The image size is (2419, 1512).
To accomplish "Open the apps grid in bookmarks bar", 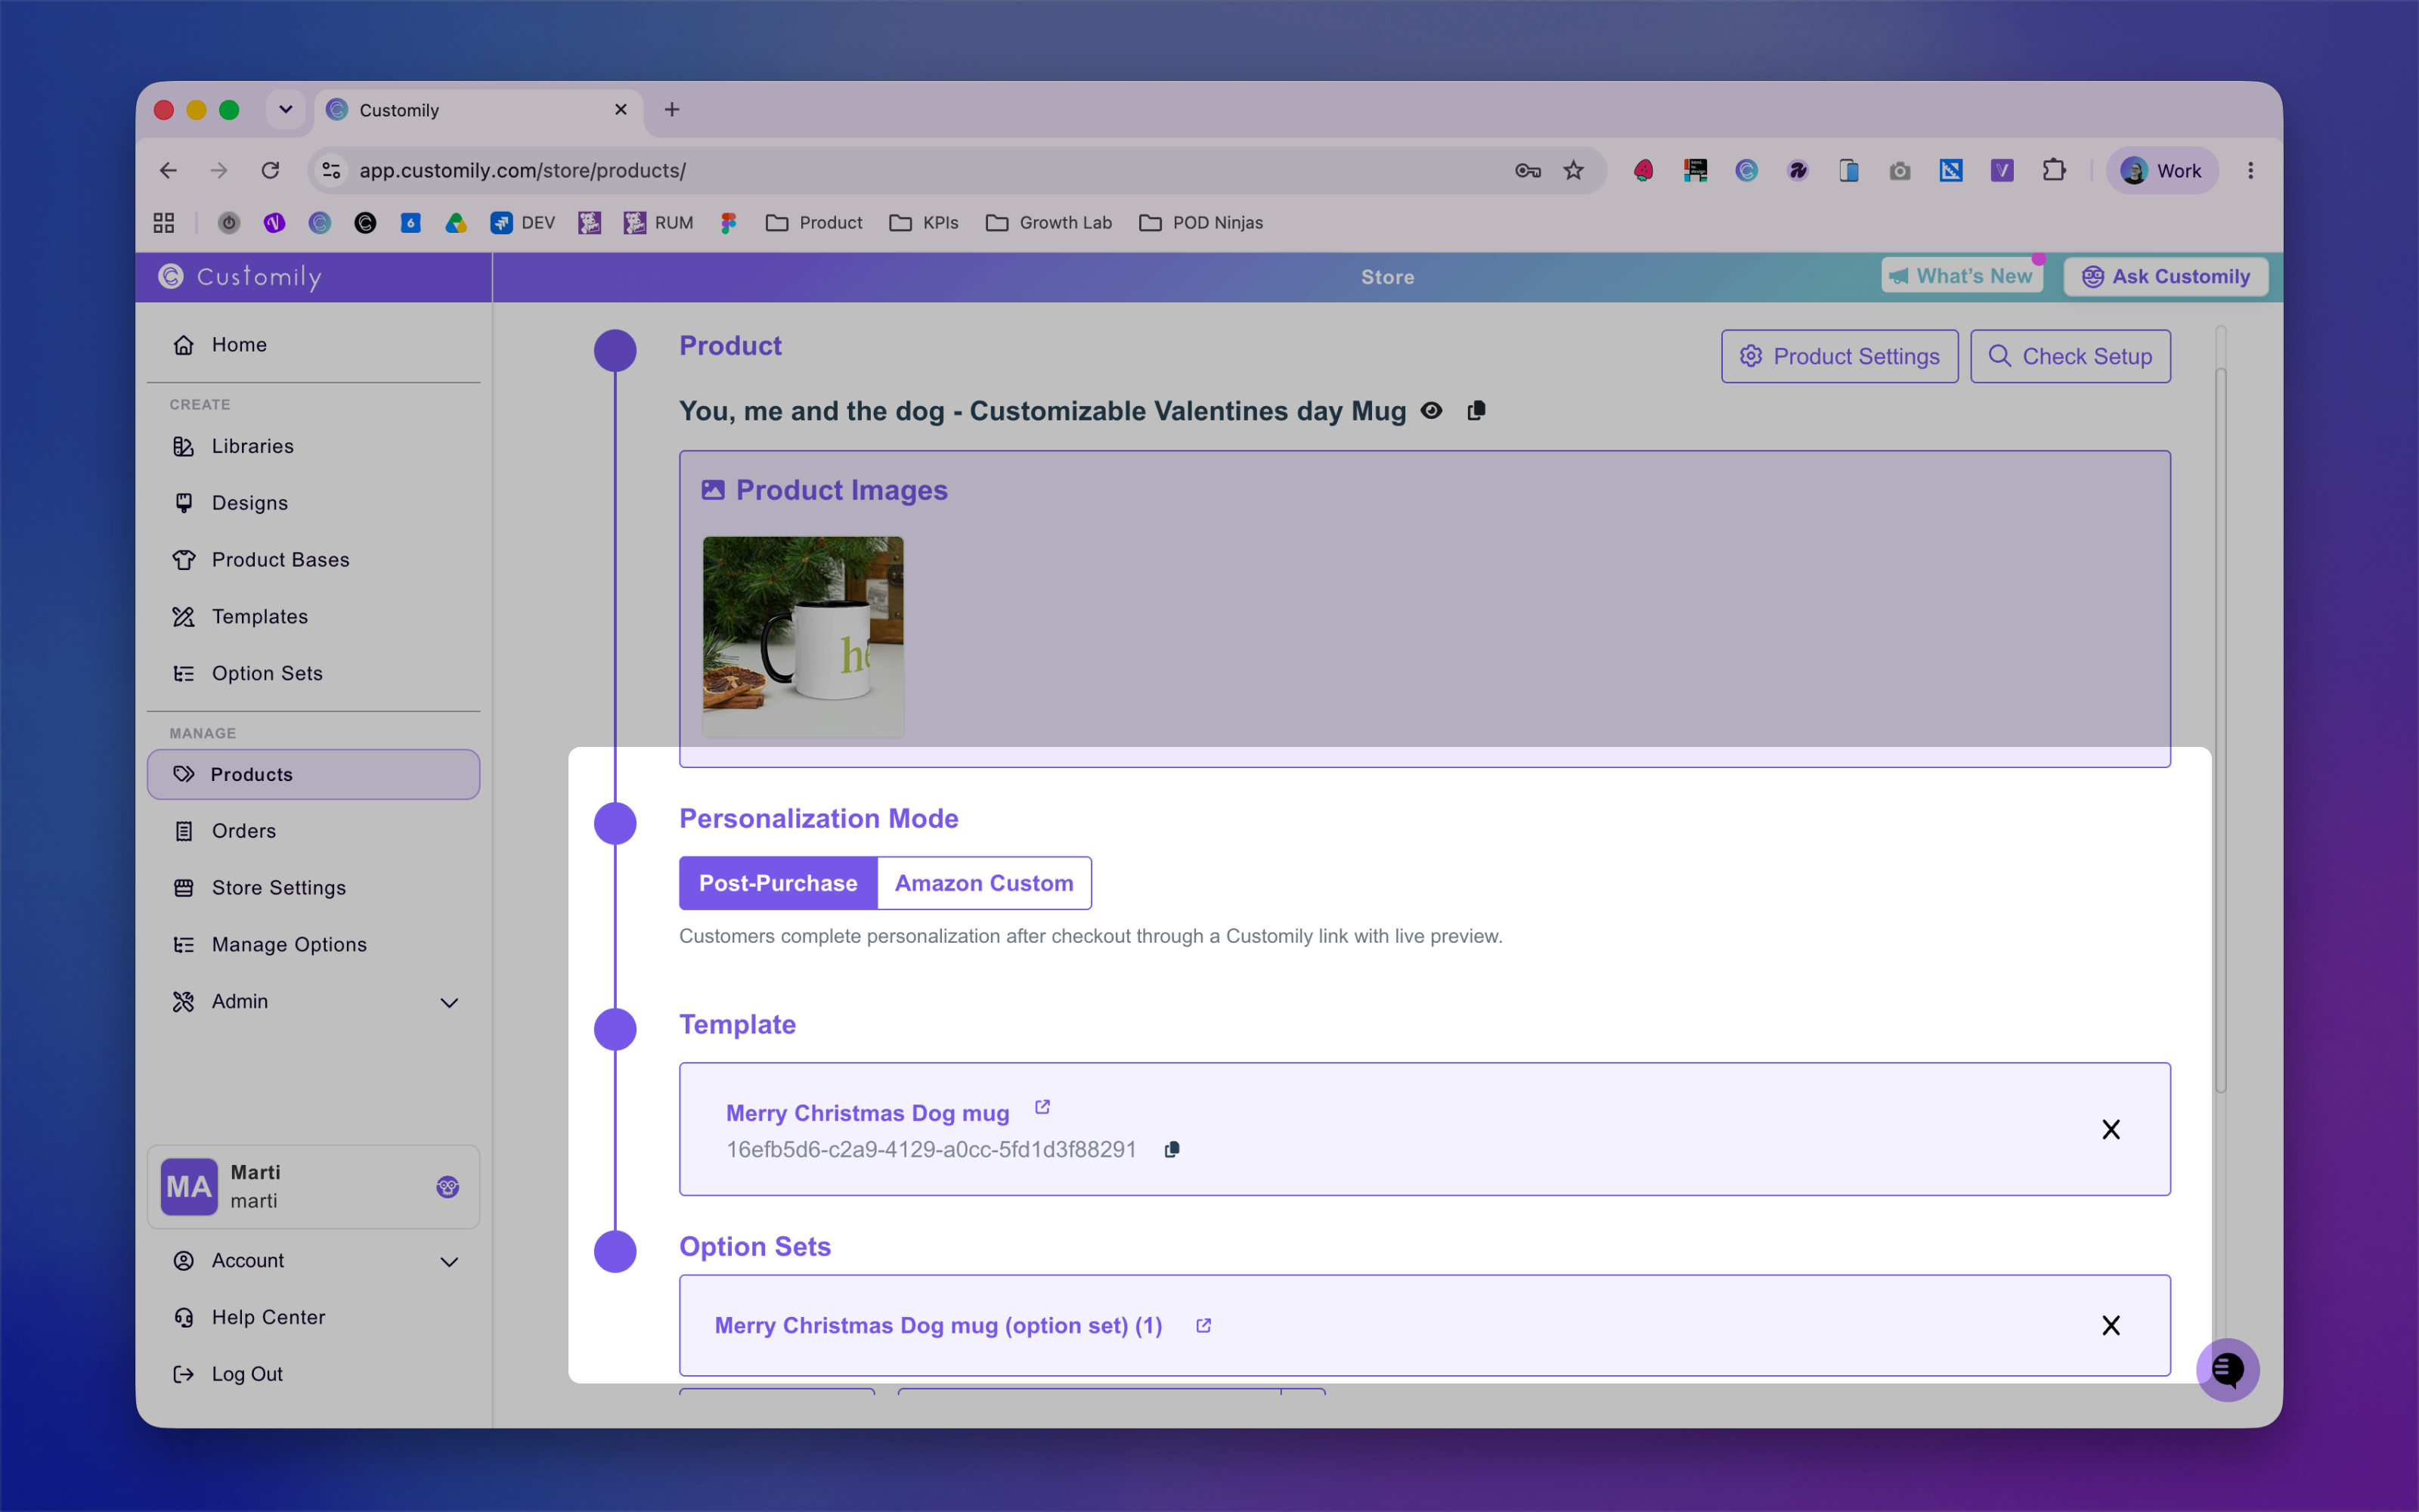I will [164, 223].
